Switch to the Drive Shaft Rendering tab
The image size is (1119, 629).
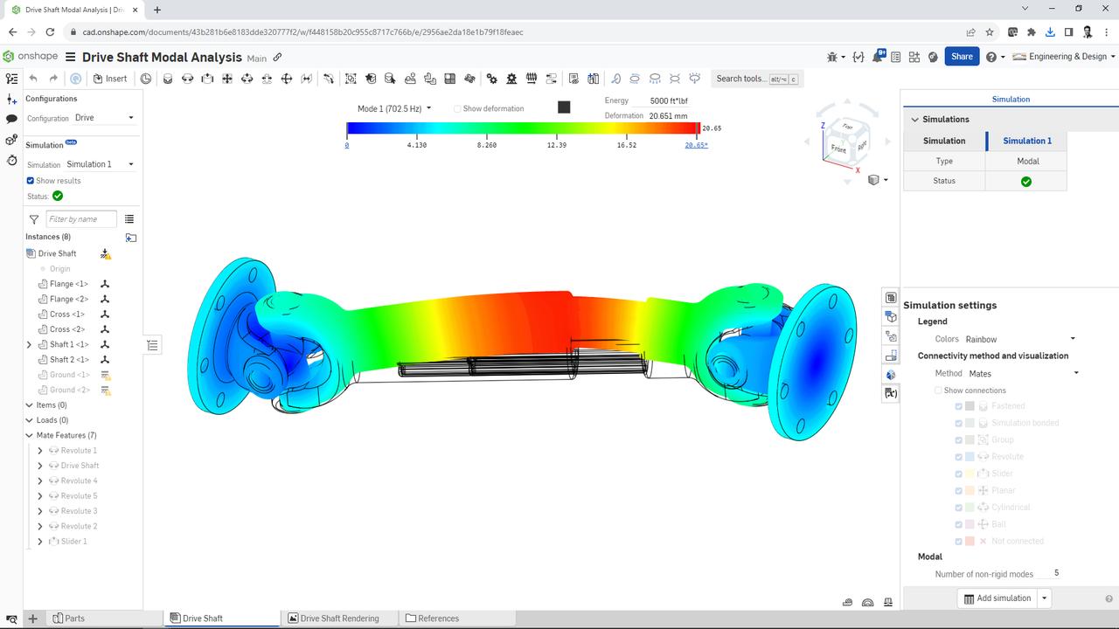338,618
